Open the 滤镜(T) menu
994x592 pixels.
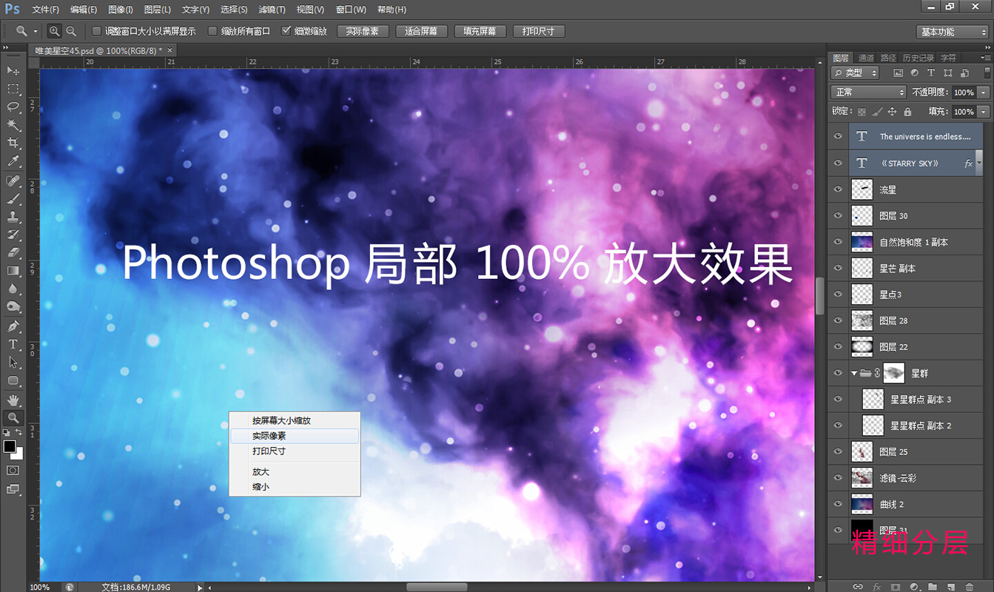point(272,10)
